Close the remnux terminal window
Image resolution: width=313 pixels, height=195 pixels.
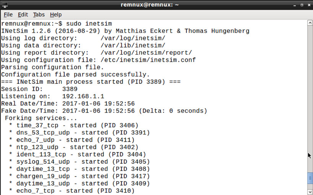coord(309,5)
